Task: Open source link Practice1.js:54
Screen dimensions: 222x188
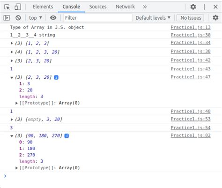Action: click(x=191, y=128)
